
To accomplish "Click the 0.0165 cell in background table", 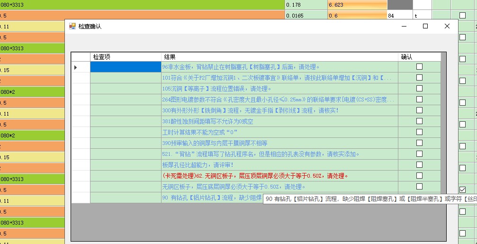I will point(306,15).
